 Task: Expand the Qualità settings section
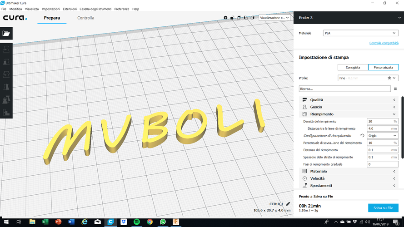click(x=349, y=100)
